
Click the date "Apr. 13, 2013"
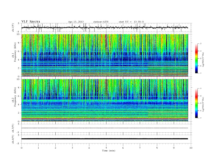[x=76, y=22]
